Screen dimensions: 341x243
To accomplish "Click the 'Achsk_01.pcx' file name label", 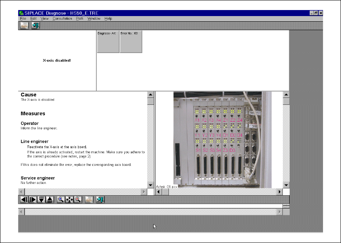I will [166, 187].
